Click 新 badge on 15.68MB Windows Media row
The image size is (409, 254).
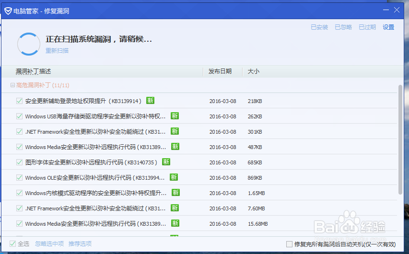[175, 223]
